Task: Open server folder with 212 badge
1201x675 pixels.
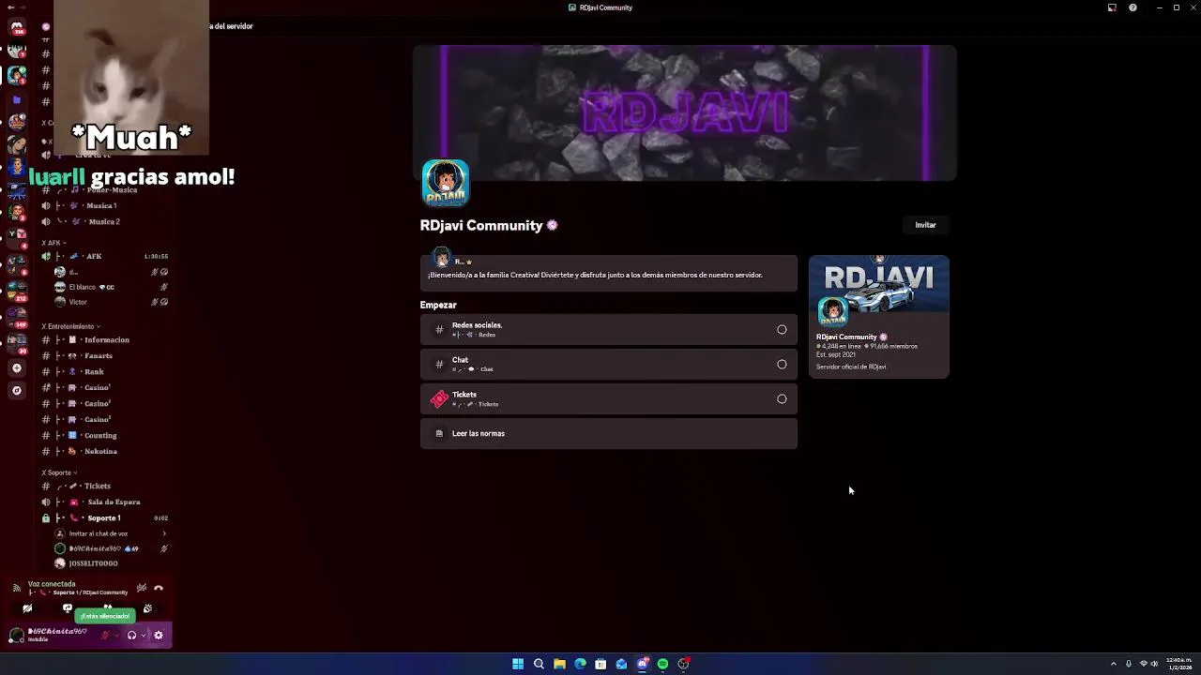Action: point(16,292)
